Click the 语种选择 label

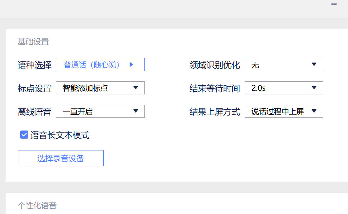[x=35, y=65]
